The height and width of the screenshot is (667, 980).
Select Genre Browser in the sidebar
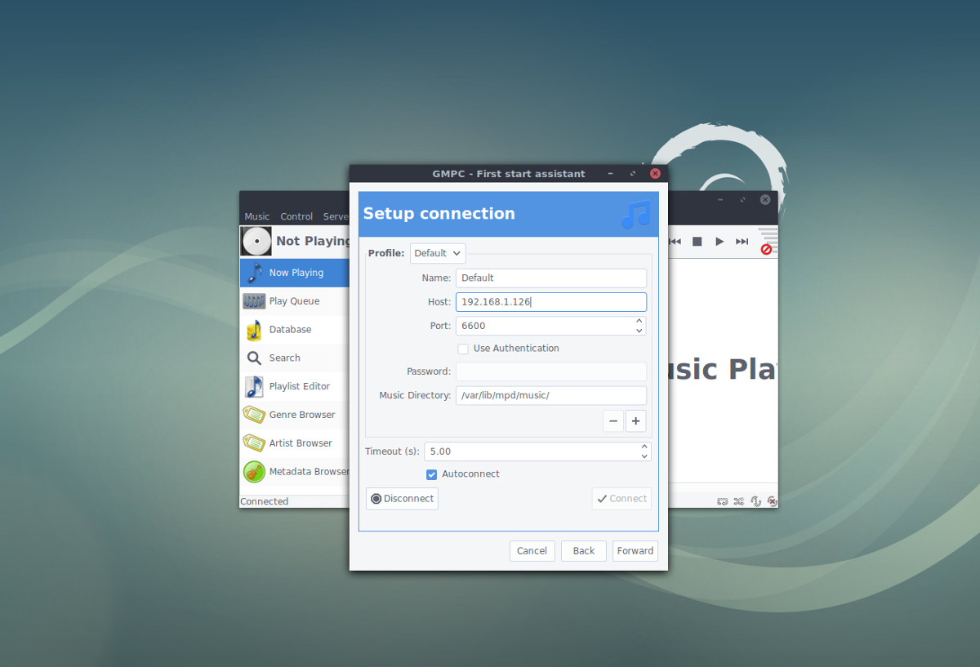click(x=295, y=415)
